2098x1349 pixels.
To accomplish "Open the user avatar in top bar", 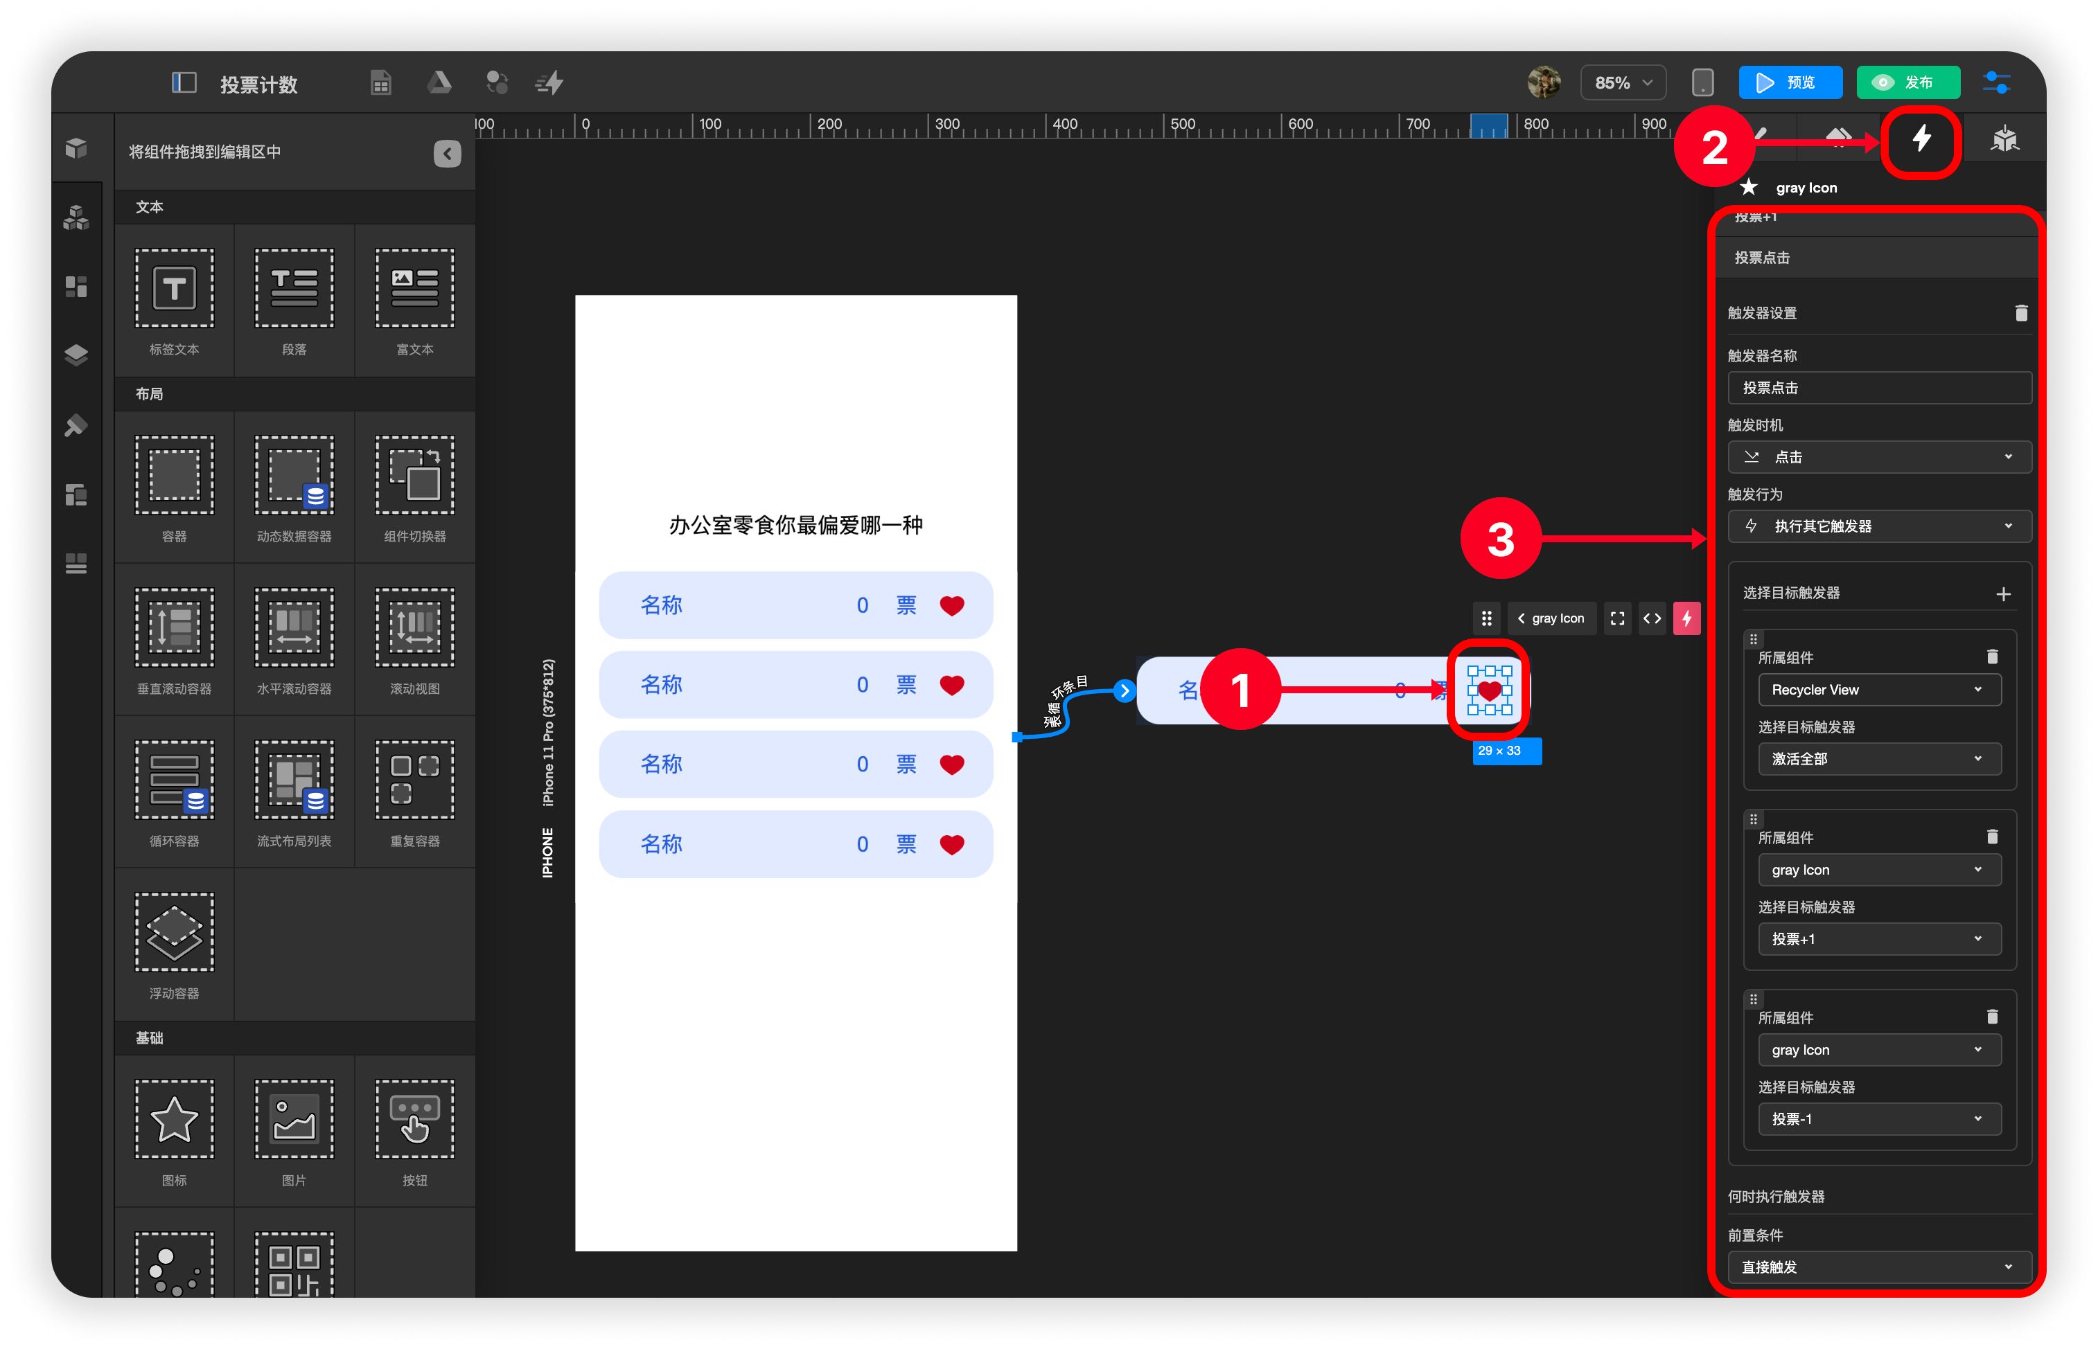I will pyautogui.click(x=1543, y=82).
